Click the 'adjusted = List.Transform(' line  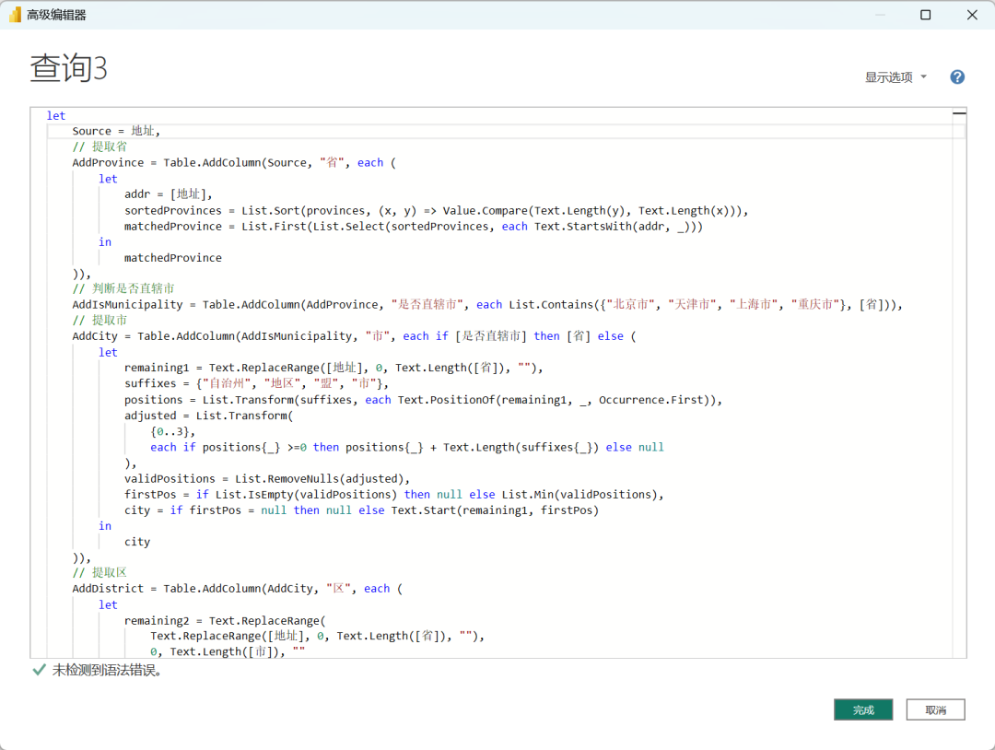click(208, 416)
